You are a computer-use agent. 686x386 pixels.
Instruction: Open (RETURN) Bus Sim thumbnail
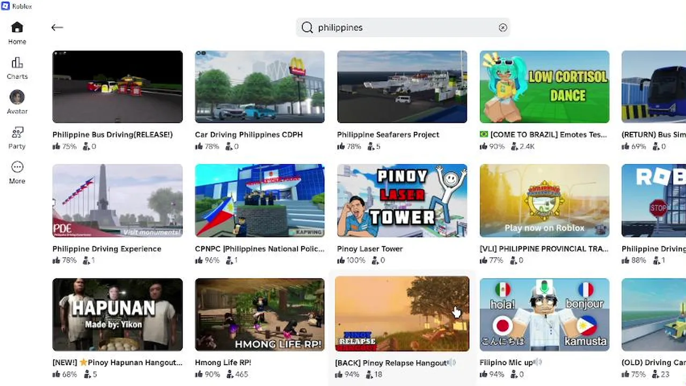[654, 87]
